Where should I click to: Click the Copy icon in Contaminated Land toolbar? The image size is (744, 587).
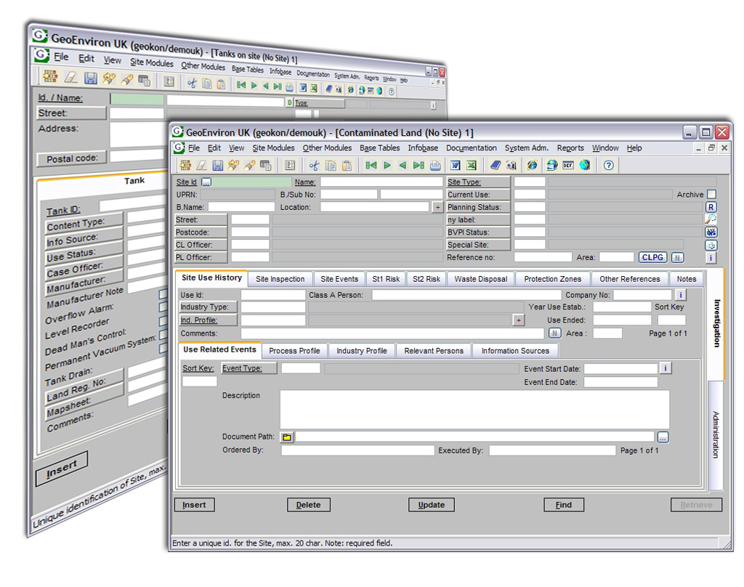click(331, 165)
